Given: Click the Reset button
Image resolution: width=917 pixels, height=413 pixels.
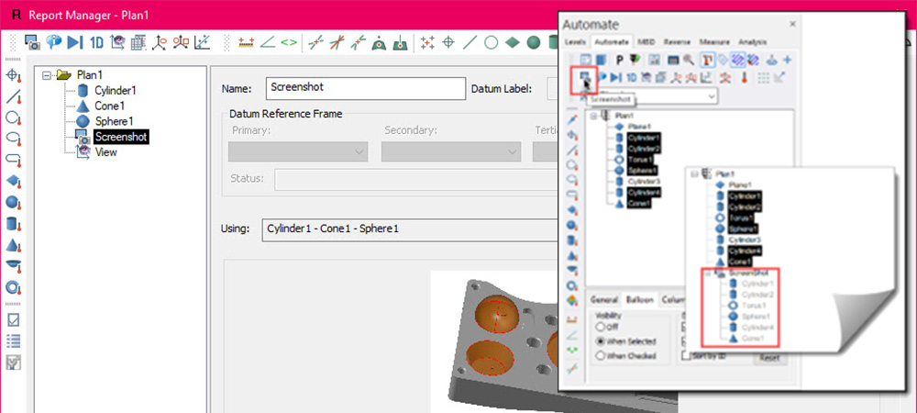Looking at the screenshot, I should (x=770, y=358).
